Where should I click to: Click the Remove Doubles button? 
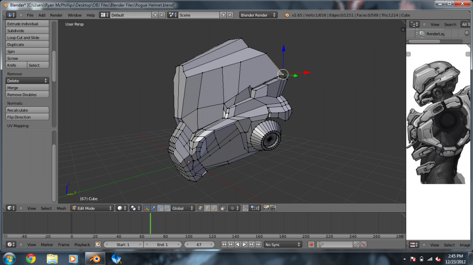pyautogui.click(x=27, y=94)
